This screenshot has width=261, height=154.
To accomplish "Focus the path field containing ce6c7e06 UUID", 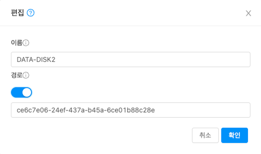I will click(x=130, y=110).
